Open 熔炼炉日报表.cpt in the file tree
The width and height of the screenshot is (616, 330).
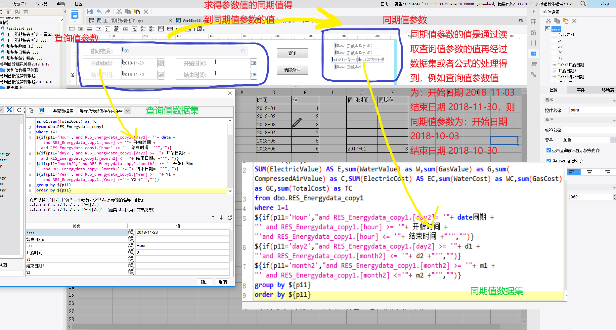point(22,52)
